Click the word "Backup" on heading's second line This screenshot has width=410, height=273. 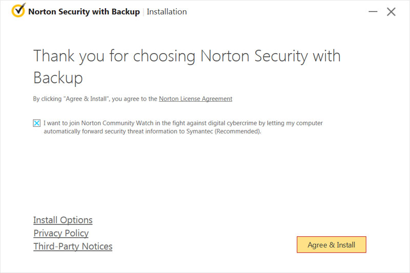[58, 78]
